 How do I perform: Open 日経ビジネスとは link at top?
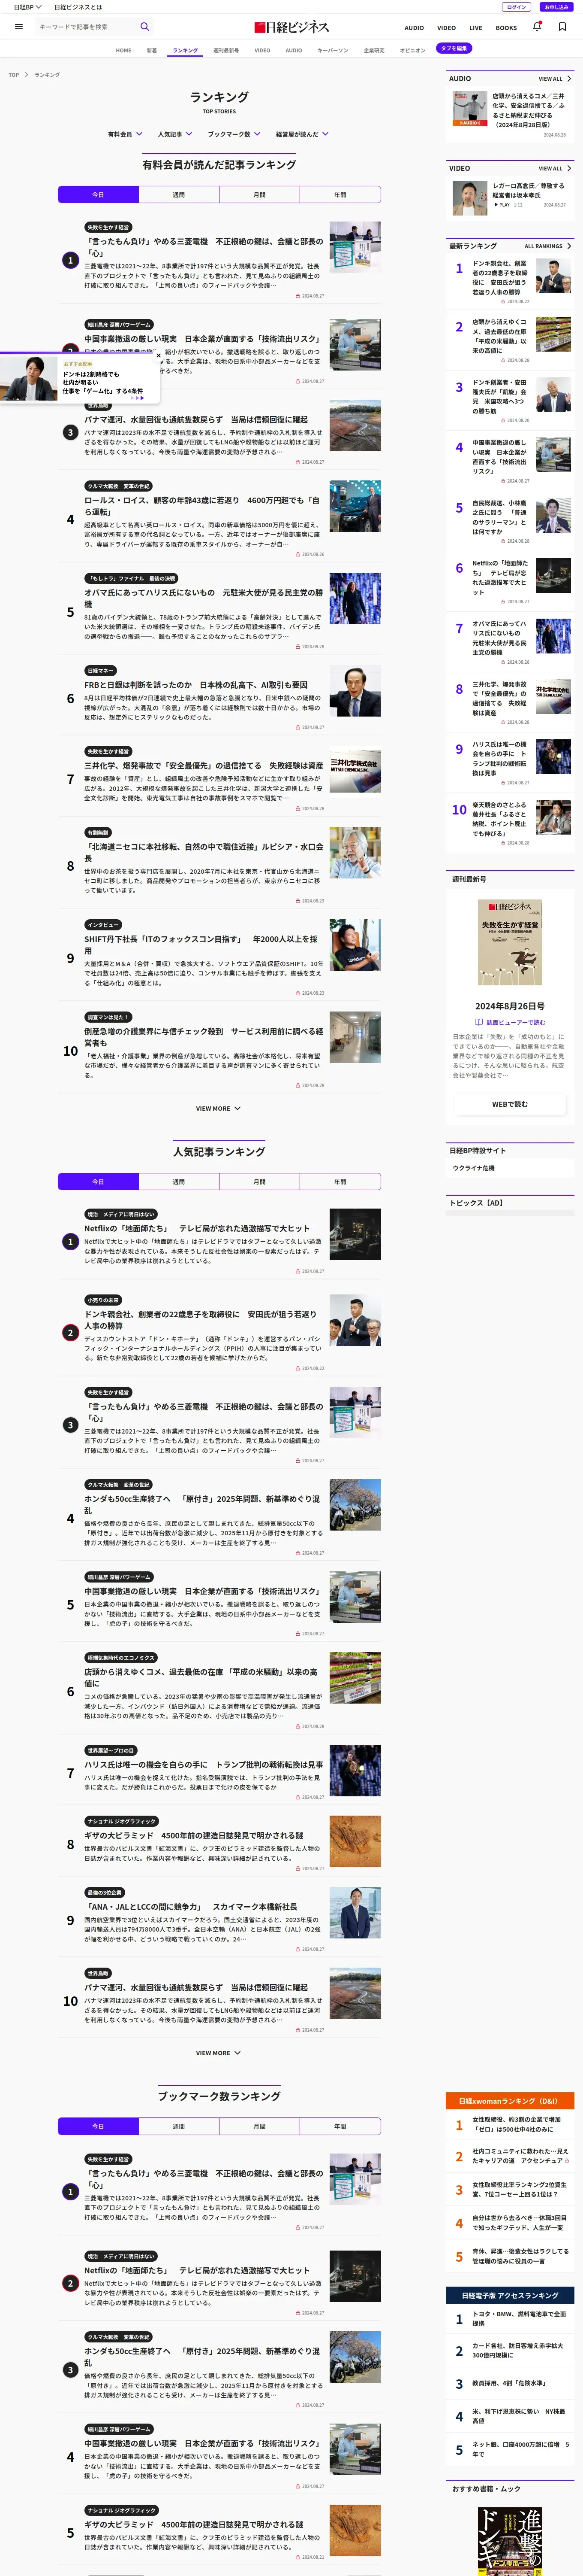(78, 7)
